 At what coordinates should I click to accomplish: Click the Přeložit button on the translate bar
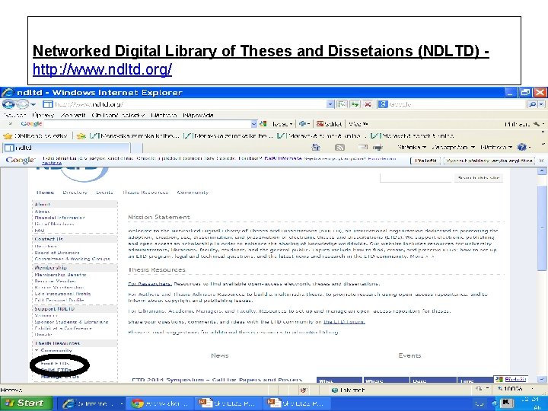(x=425, y=161)
